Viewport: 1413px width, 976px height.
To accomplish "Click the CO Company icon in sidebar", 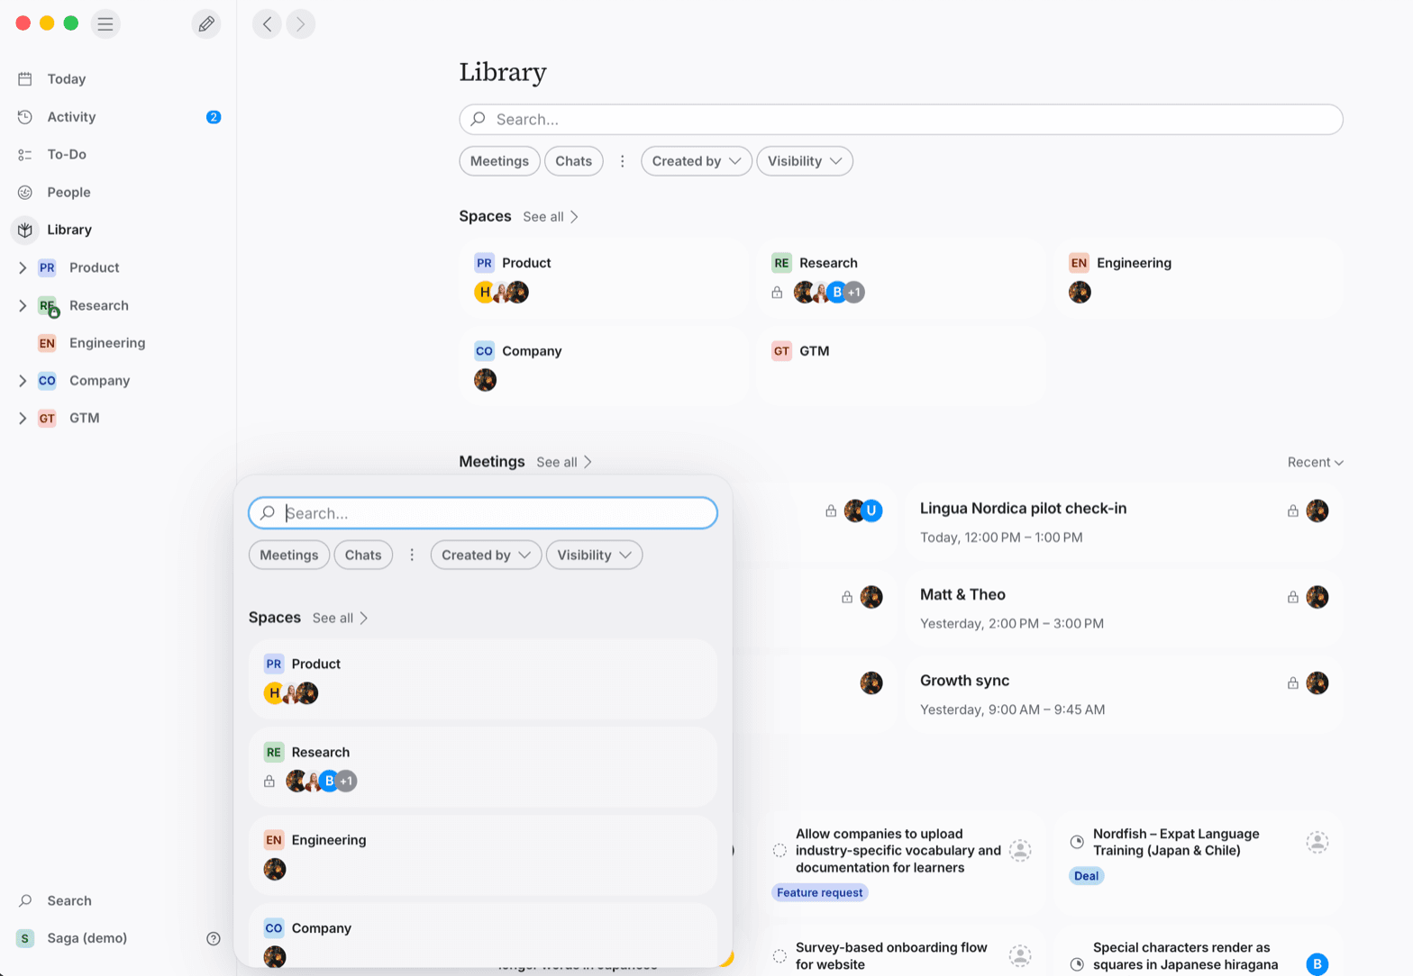I will (x=47, y=381).
